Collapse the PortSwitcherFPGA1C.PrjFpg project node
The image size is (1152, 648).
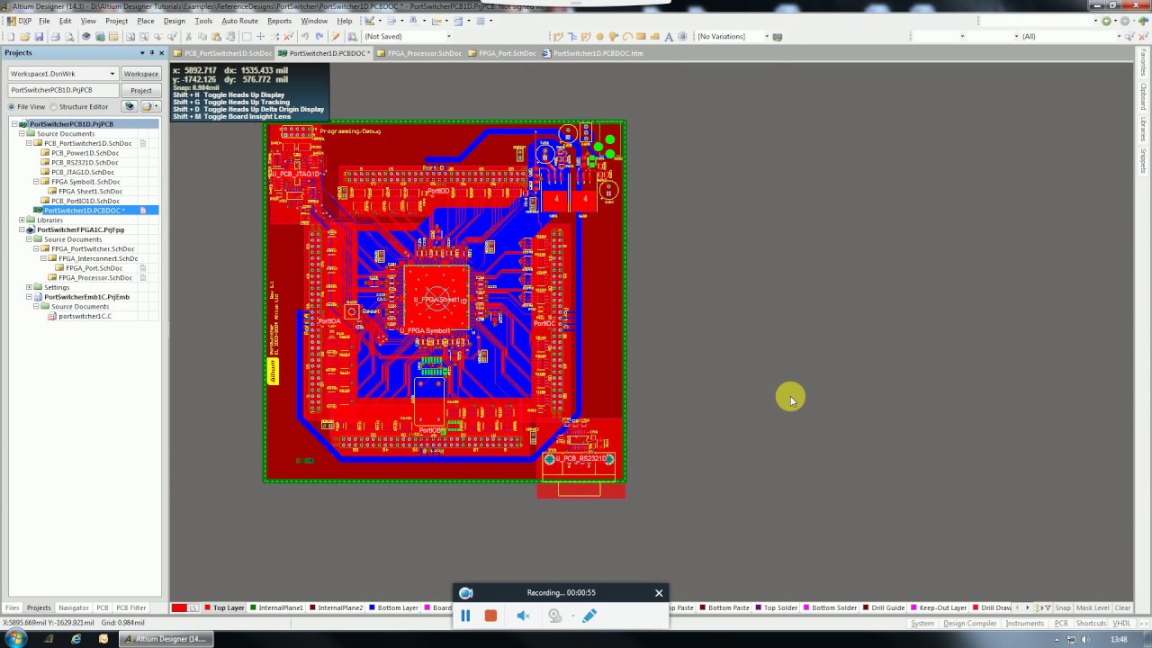(x=22, y=229)
